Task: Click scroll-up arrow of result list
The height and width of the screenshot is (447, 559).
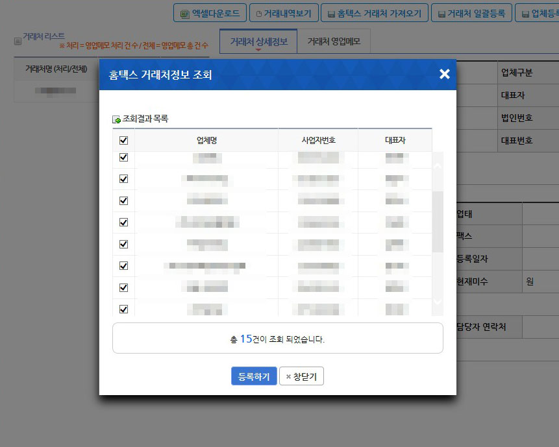Action: 438,167
